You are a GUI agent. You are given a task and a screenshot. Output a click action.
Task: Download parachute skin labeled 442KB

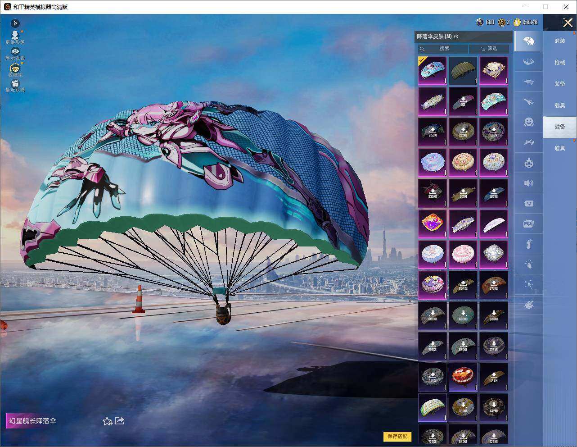(x=494, y=407)
